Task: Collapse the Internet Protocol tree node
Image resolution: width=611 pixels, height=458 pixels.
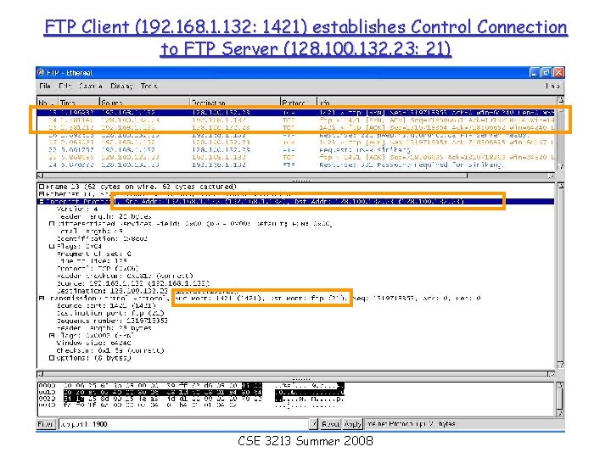Action: click(42, 201)
